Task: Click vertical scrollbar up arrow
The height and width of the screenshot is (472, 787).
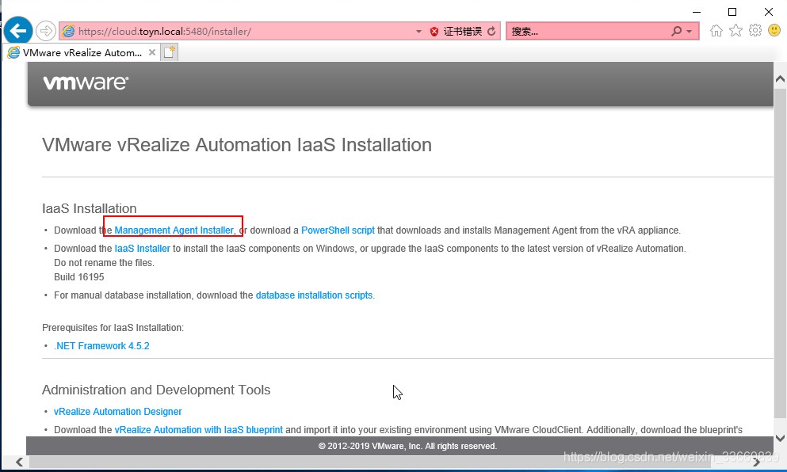Action: (x=780, y=78)
